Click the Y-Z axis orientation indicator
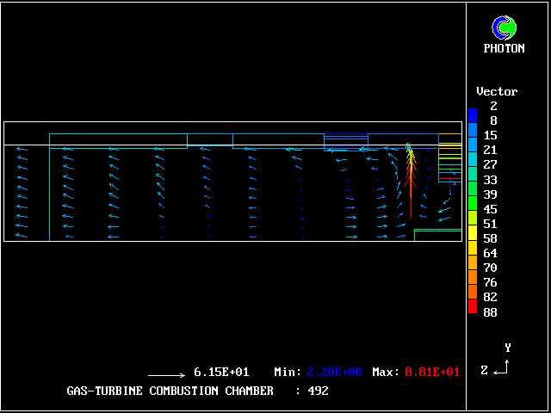 (x=500, y=367)
